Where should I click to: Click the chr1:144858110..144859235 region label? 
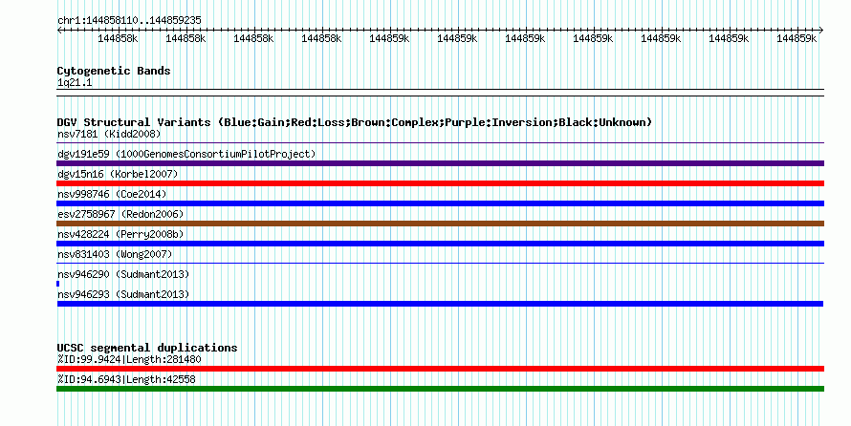point(129,20)
